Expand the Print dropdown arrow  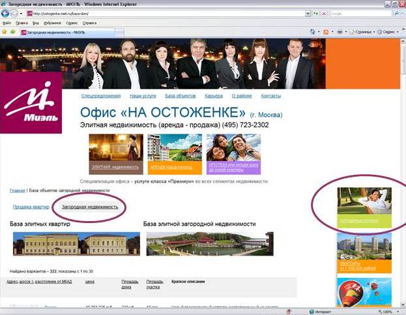345,32
